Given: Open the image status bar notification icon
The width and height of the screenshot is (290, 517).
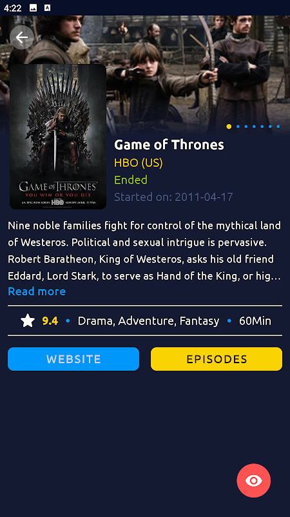Looking at the screenshot, I should (x=34, y=8).
